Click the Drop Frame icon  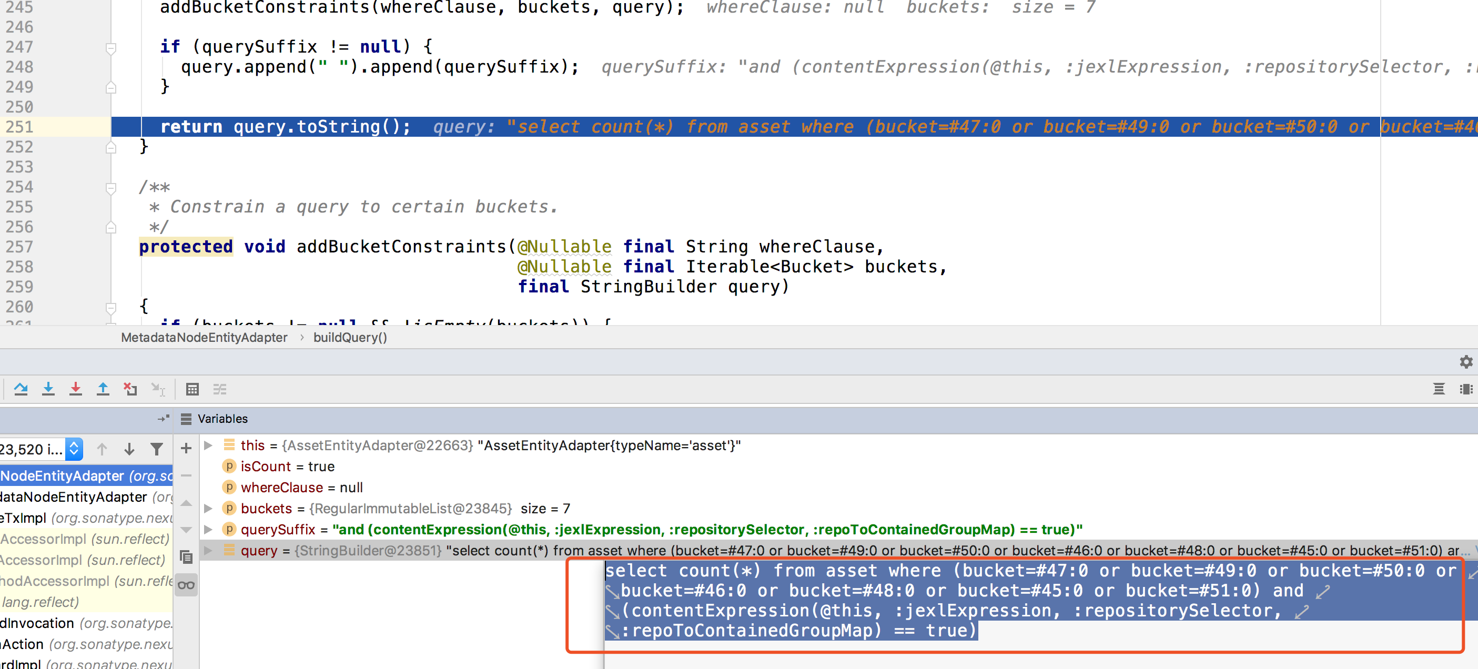tap(130, 389)
